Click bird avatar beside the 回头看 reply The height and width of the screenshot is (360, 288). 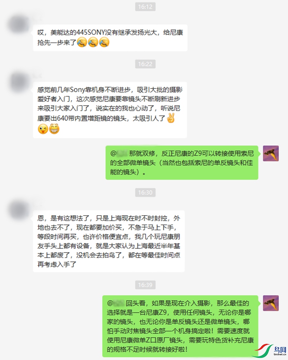click(x=271, y=303)
